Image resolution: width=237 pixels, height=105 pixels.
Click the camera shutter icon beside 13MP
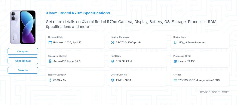click(x=113, y=80)
